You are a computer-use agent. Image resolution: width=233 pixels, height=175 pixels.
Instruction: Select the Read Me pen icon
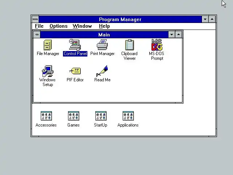[x=102, y=71]
